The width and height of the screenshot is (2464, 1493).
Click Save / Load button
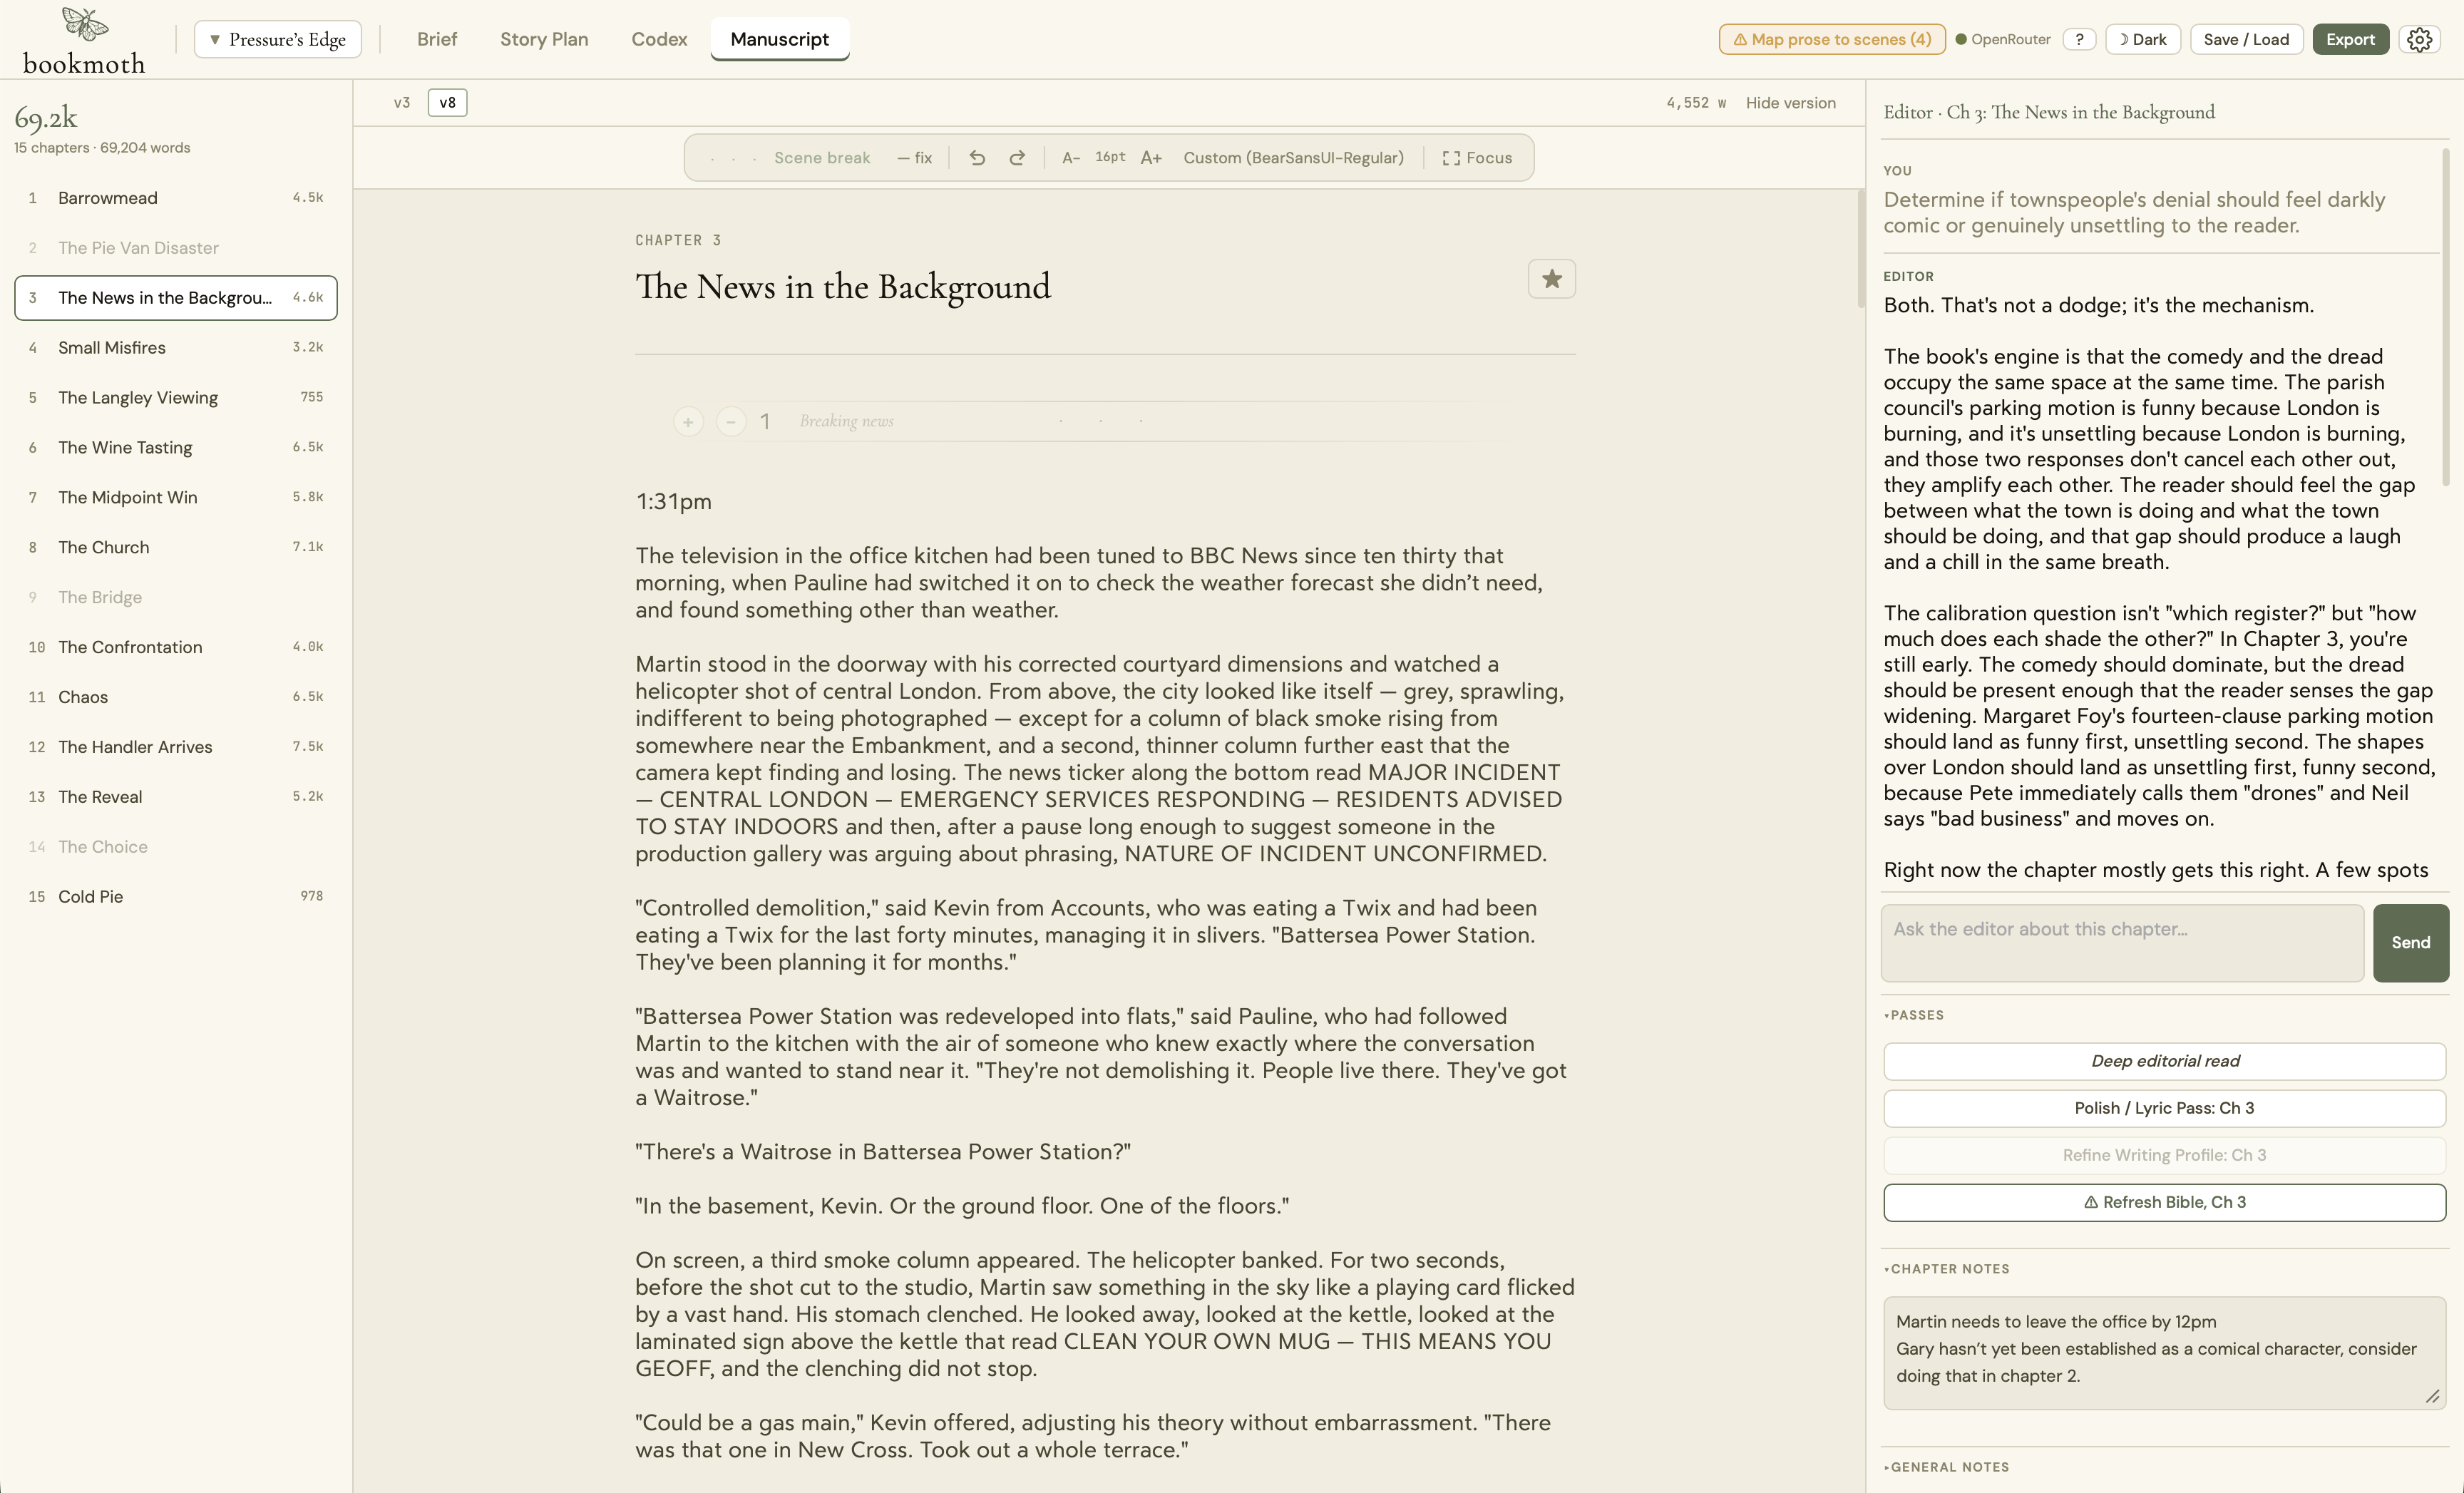[2246, 39]
